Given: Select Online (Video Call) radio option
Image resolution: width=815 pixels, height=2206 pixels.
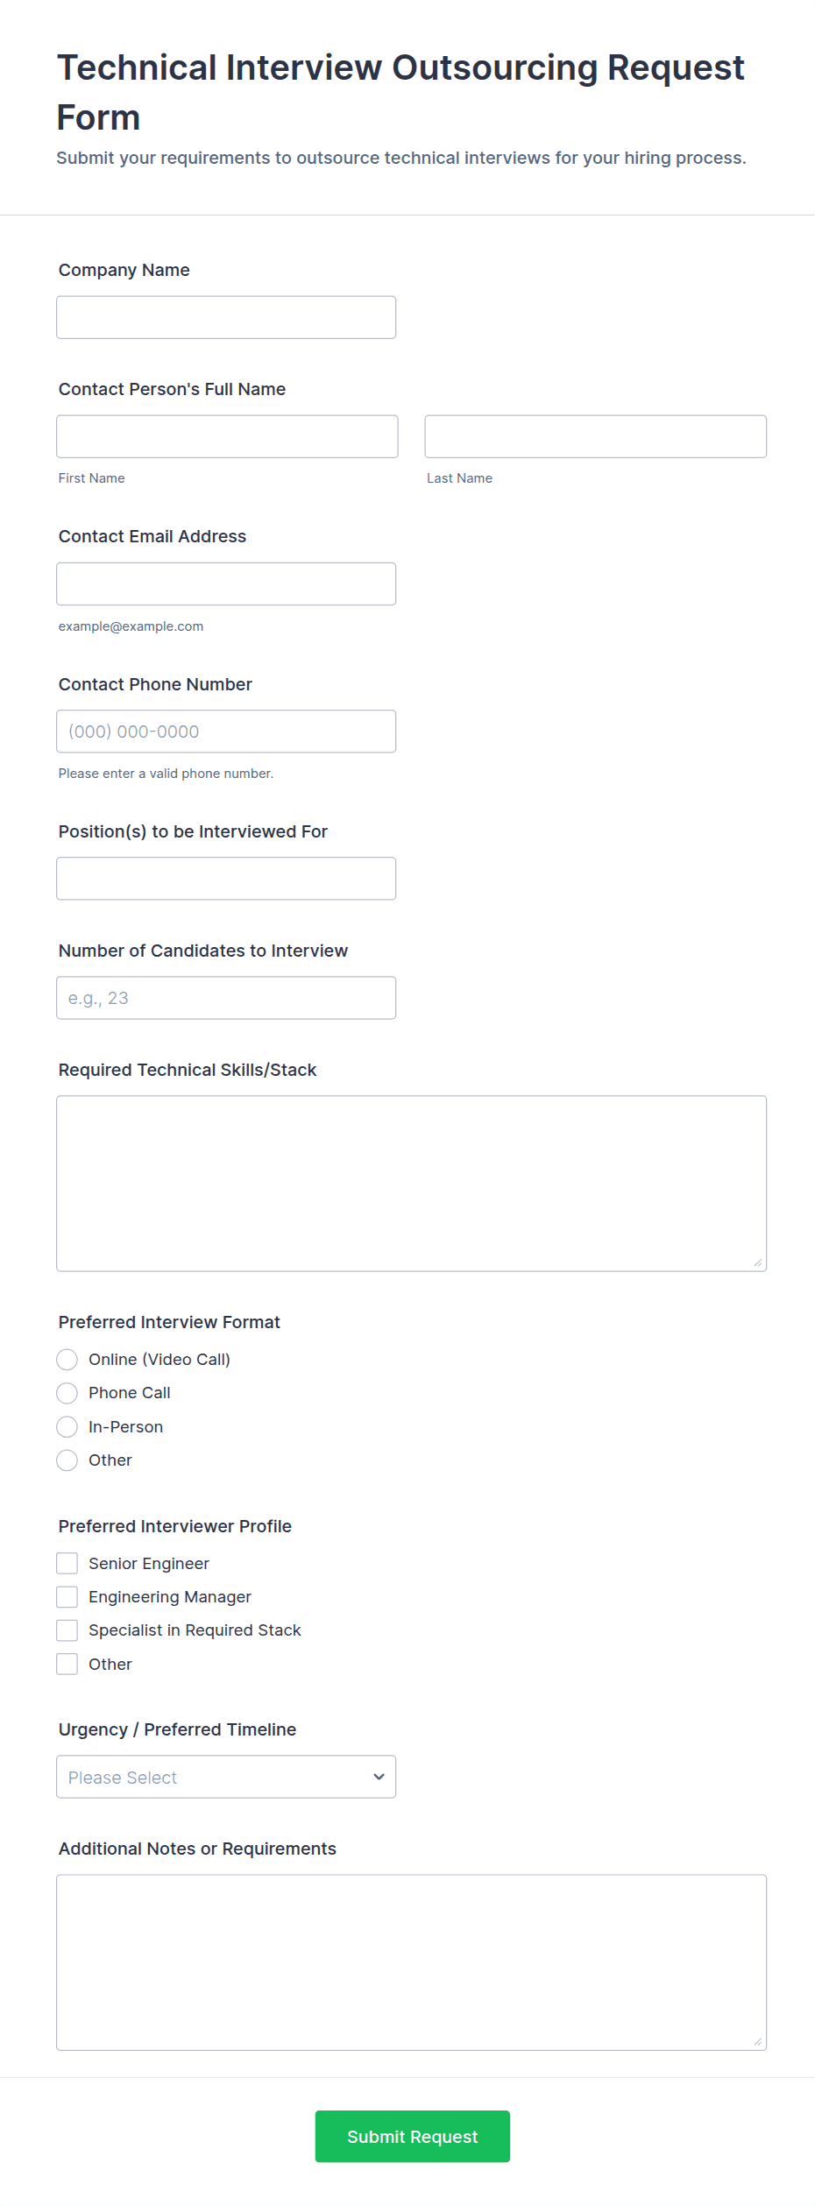Looking at the screenshot, I should pos(67,1360).
